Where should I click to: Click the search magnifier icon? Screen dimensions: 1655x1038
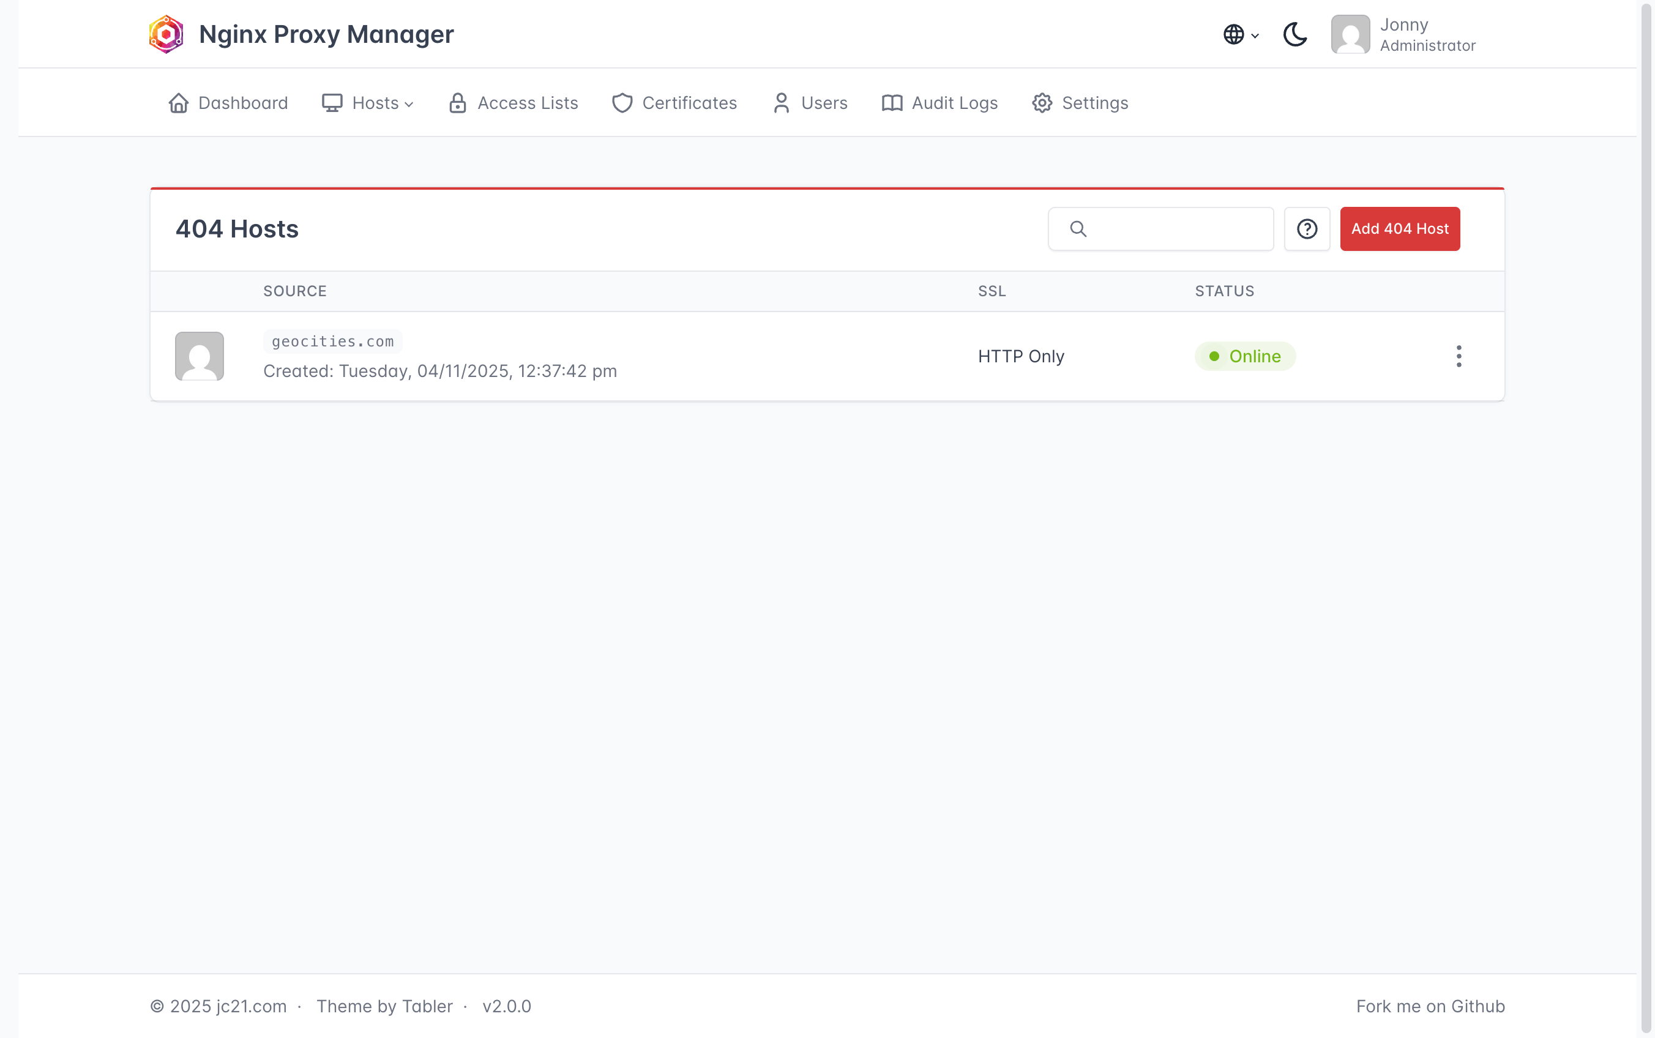1078,229
